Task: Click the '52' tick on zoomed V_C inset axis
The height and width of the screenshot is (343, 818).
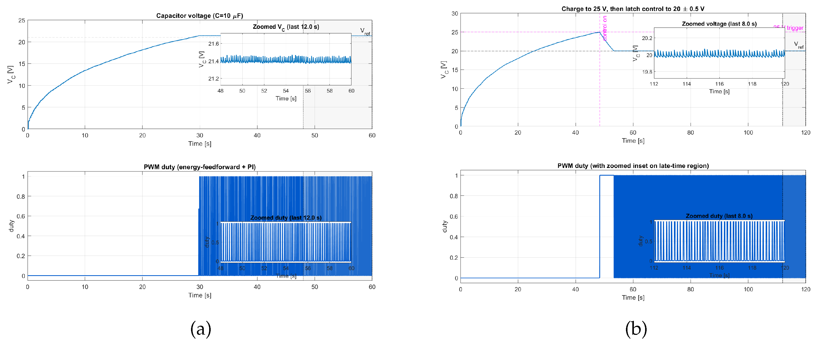Action: tap(264, 91)
